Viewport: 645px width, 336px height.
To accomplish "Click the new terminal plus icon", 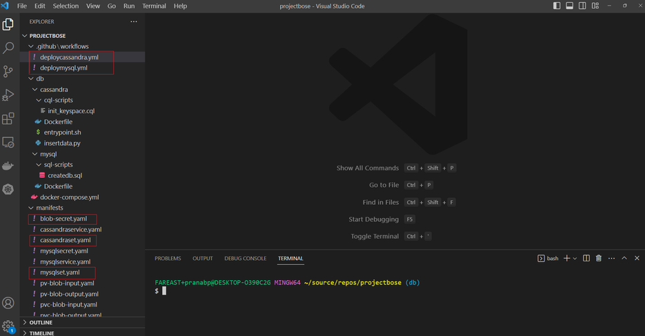I will [x=567, y=258].
